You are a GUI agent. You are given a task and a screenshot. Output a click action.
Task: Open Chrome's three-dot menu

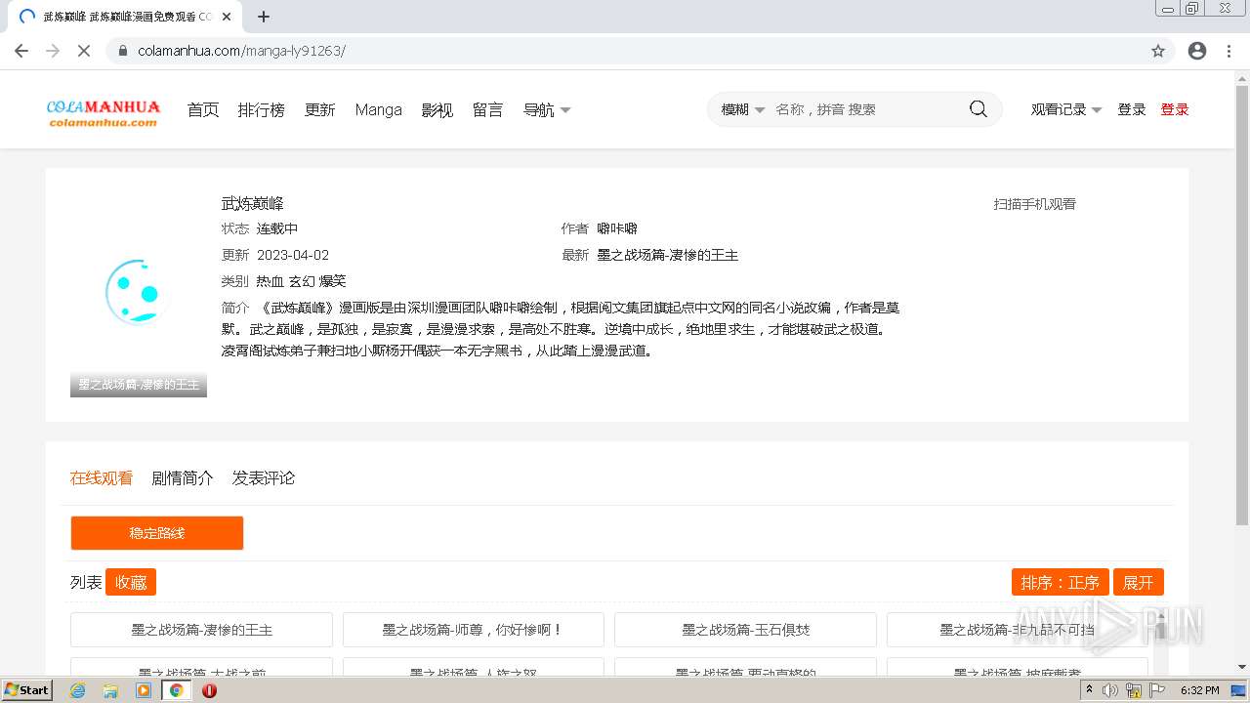1229,51
